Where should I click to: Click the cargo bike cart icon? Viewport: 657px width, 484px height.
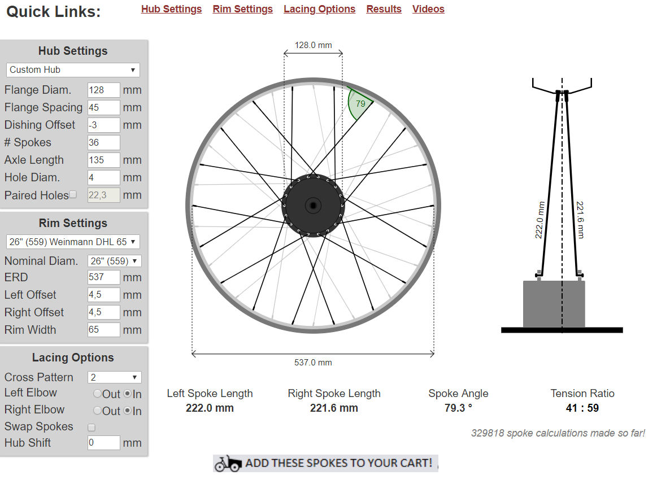228,464
